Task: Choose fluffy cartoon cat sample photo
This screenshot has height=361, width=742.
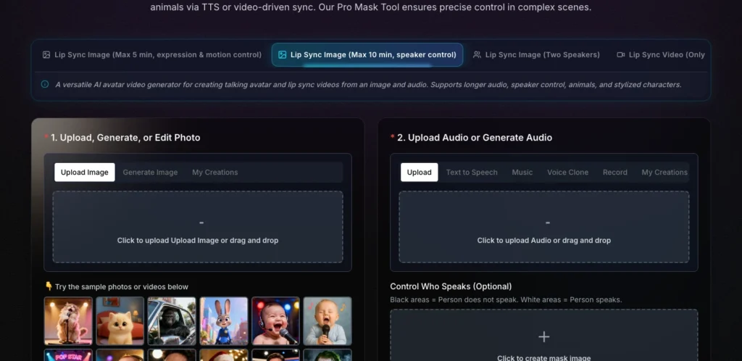Action: [120, 321]
